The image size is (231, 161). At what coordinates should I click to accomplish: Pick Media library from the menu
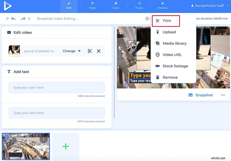(x=175, y=43)
